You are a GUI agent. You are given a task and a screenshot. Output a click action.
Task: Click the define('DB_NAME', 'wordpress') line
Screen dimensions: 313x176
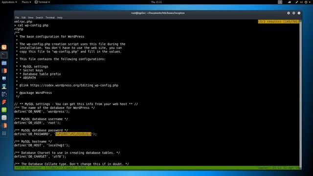coord(42,111)
